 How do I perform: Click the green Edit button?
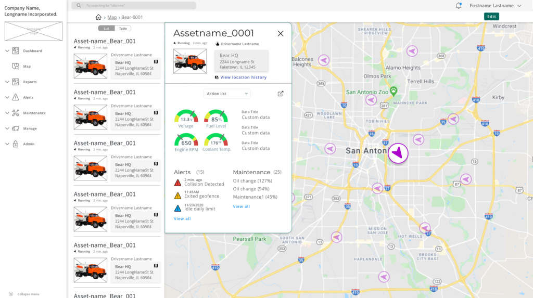(x=491, y=17)
